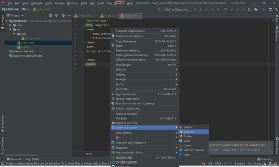Toggle the Project tool window side tab
Image resolution: width=279 pixels, height=167 pixels.
pos(3,22)
